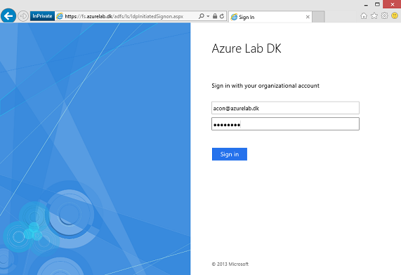The width and height of the screenshot is (401, 275).
Task: Open Favorites with the star icon
Action: click(x=374, y=16)
